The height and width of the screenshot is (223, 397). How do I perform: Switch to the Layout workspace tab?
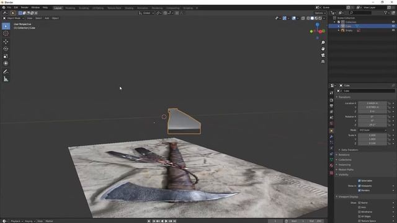(58, 8)
